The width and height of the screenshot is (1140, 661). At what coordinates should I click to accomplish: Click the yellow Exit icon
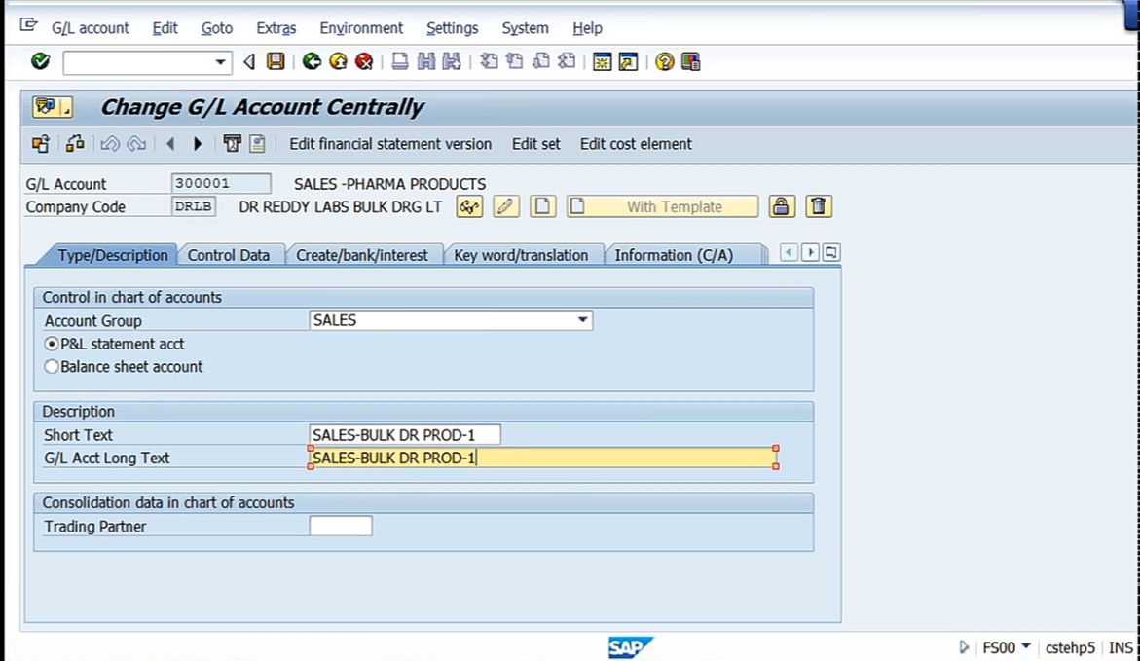coord(338,61)
